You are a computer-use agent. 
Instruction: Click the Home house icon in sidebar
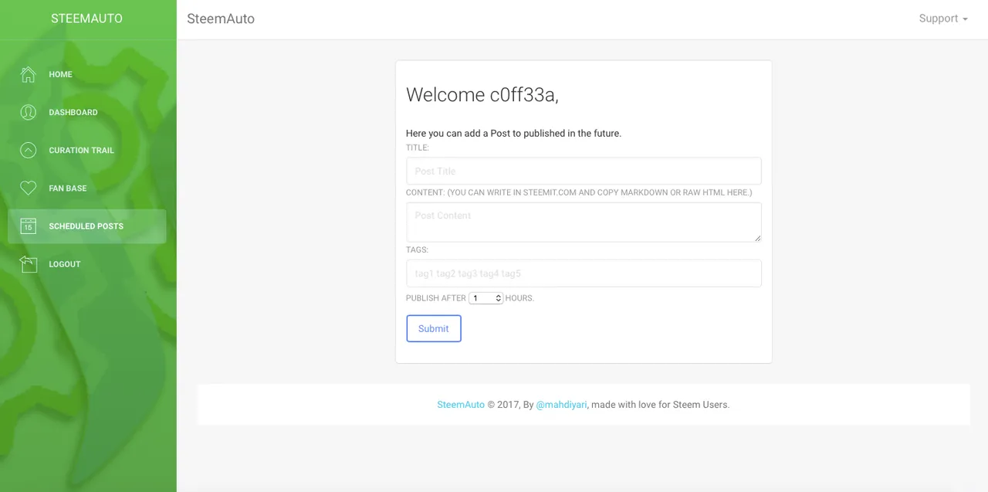click(28, 74)
